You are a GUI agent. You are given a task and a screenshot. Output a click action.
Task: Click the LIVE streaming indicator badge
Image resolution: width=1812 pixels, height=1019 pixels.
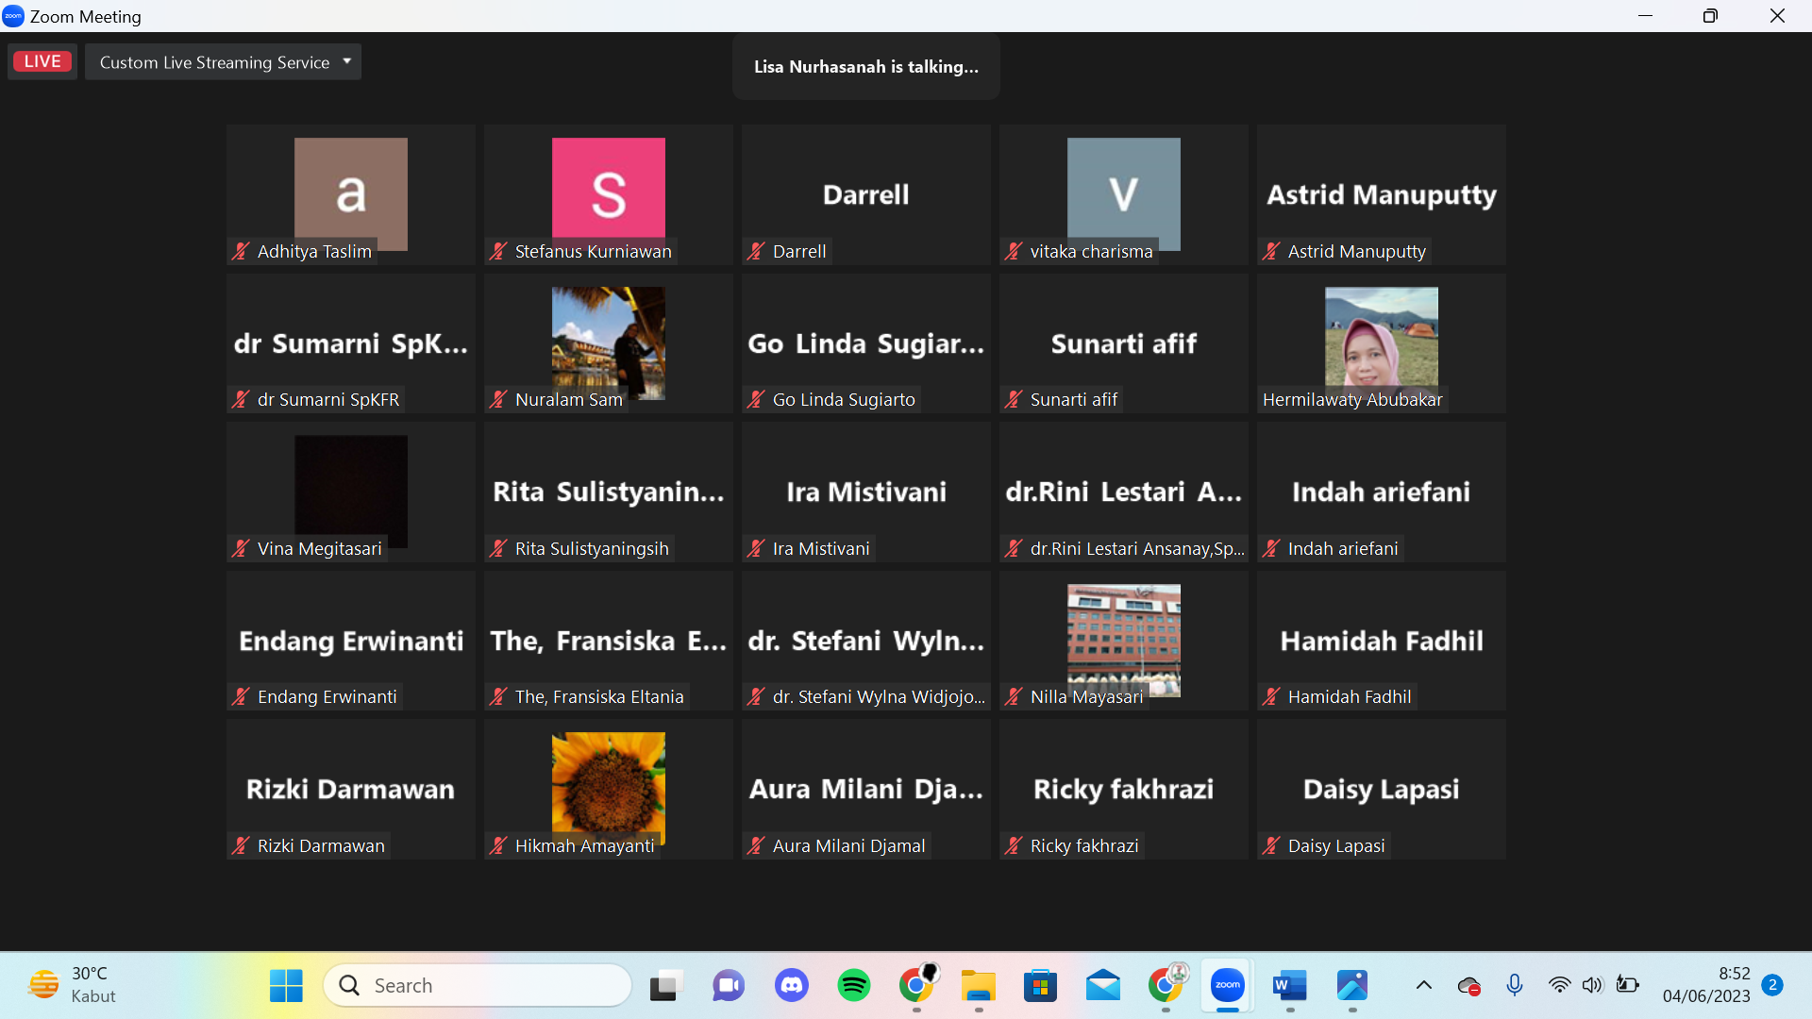(x=42, y=62)
